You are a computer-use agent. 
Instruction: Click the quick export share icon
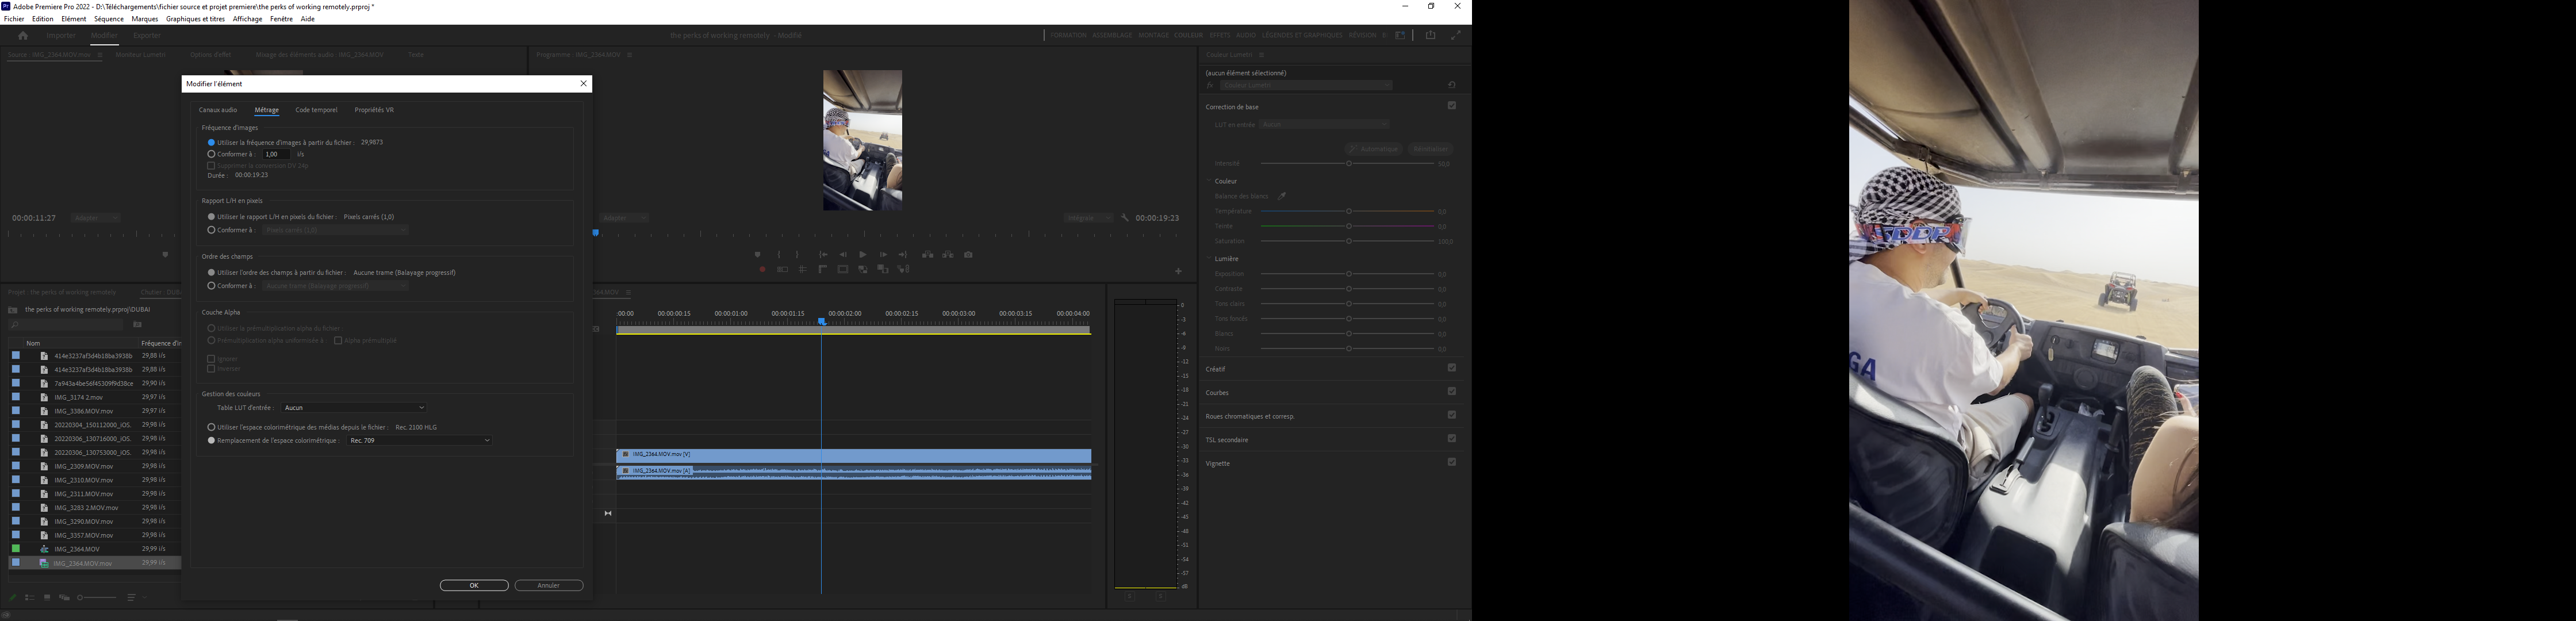tap(1430, 35)
